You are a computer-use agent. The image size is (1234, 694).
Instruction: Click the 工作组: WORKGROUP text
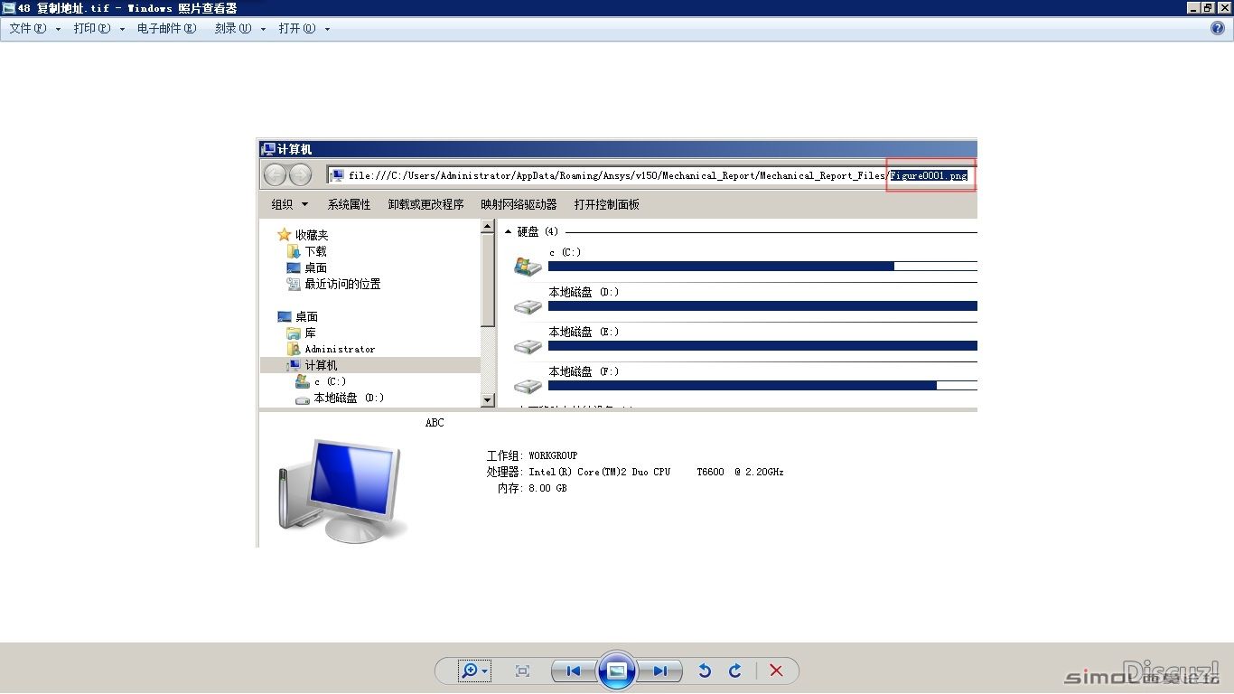coord(532,455)
